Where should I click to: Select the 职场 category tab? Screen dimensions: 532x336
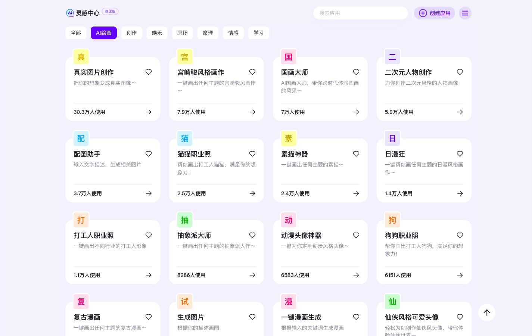183,33
